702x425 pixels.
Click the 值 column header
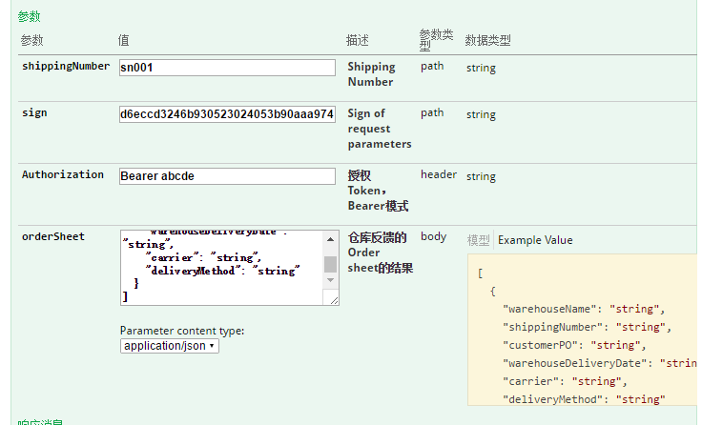(x=124, y=41)
